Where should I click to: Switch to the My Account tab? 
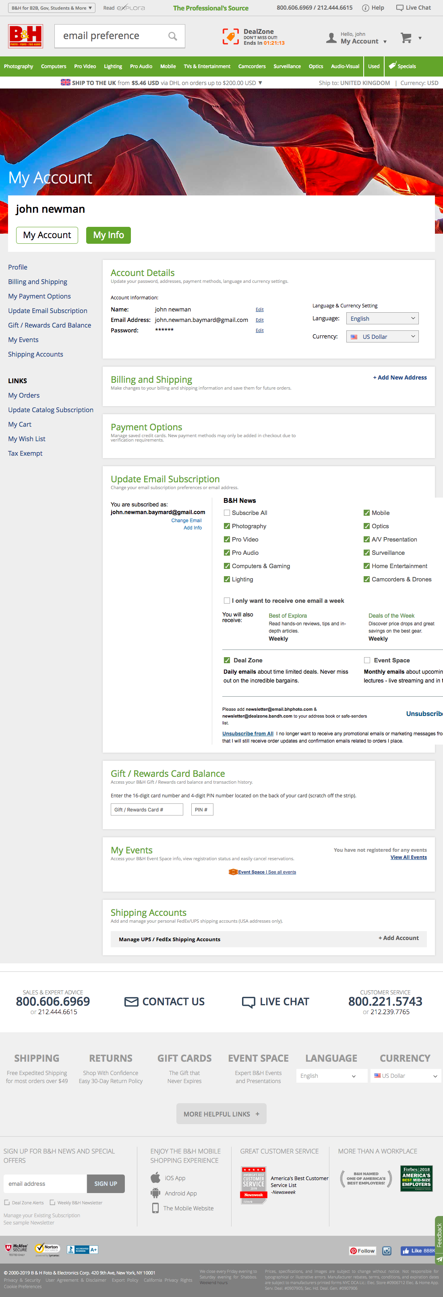47,235
